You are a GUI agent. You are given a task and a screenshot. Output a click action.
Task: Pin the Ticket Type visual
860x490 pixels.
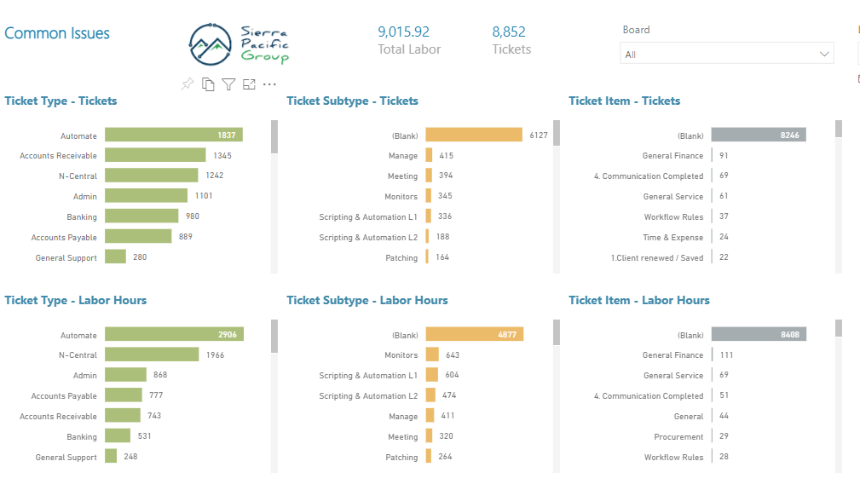click(x=188, y=84)
